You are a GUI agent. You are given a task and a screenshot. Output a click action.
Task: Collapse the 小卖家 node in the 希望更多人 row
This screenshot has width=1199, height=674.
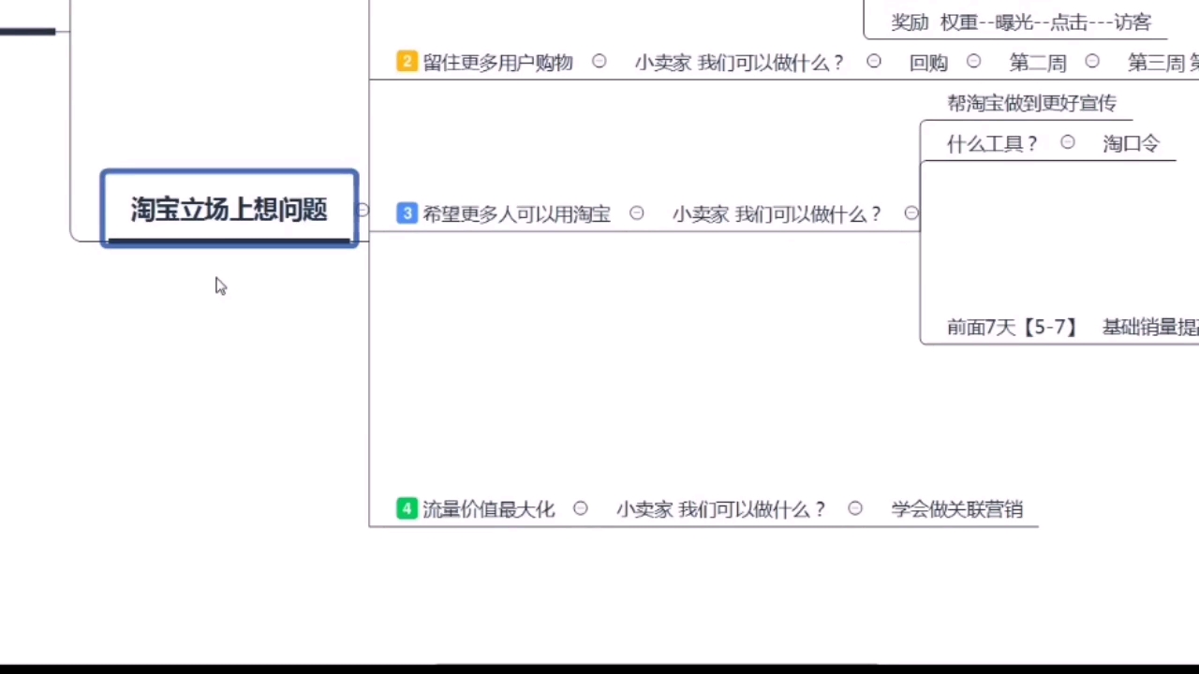(911, 213)
